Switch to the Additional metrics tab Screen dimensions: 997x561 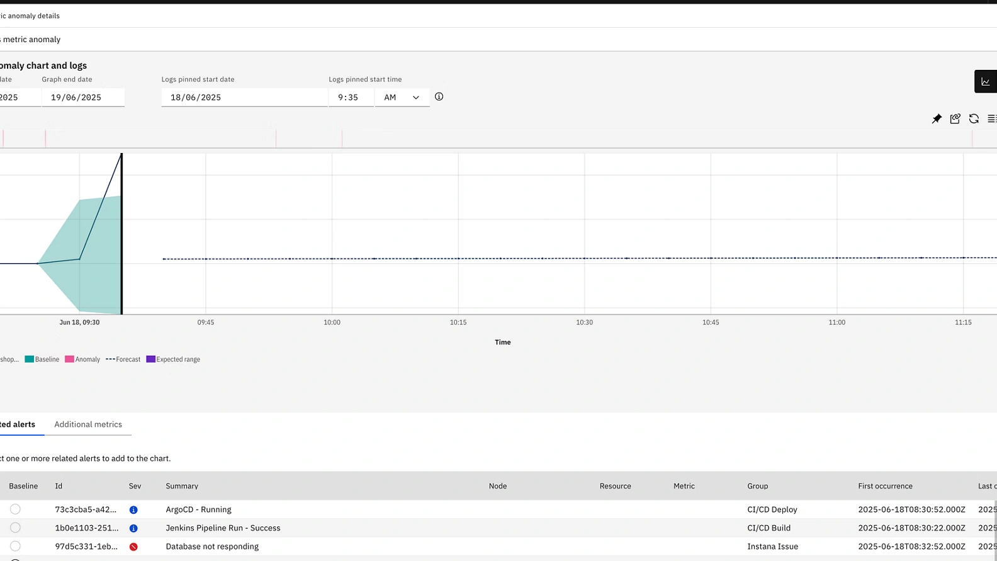tap(88, 424)
